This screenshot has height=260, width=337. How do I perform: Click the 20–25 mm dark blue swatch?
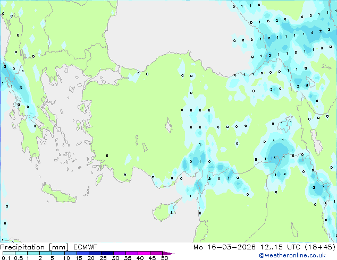[x=95, y=253]
